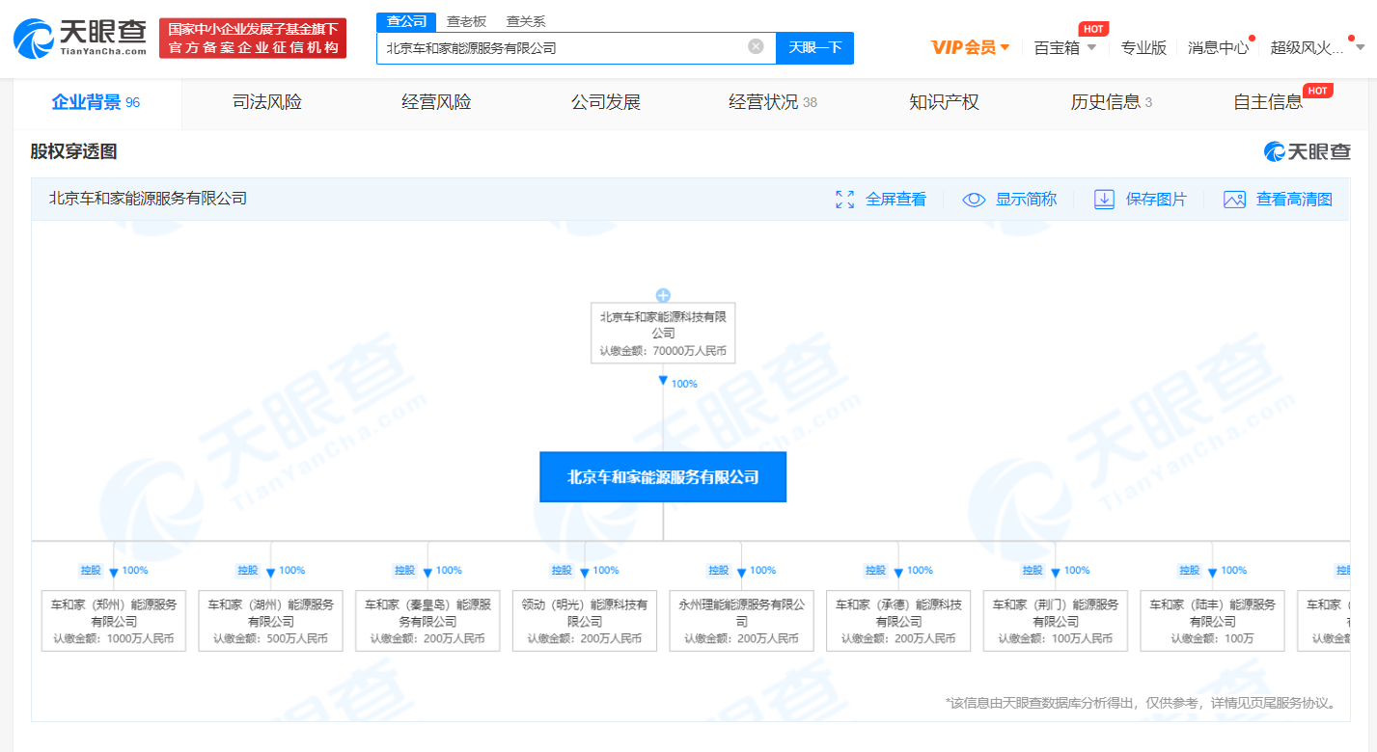Open the VIP会员 dropdown
This screenshot has width=1377, height=752.
tap(970, 47)
